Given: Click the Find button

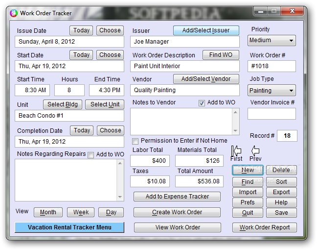Looking at the screenshot, I should (248, 182).
